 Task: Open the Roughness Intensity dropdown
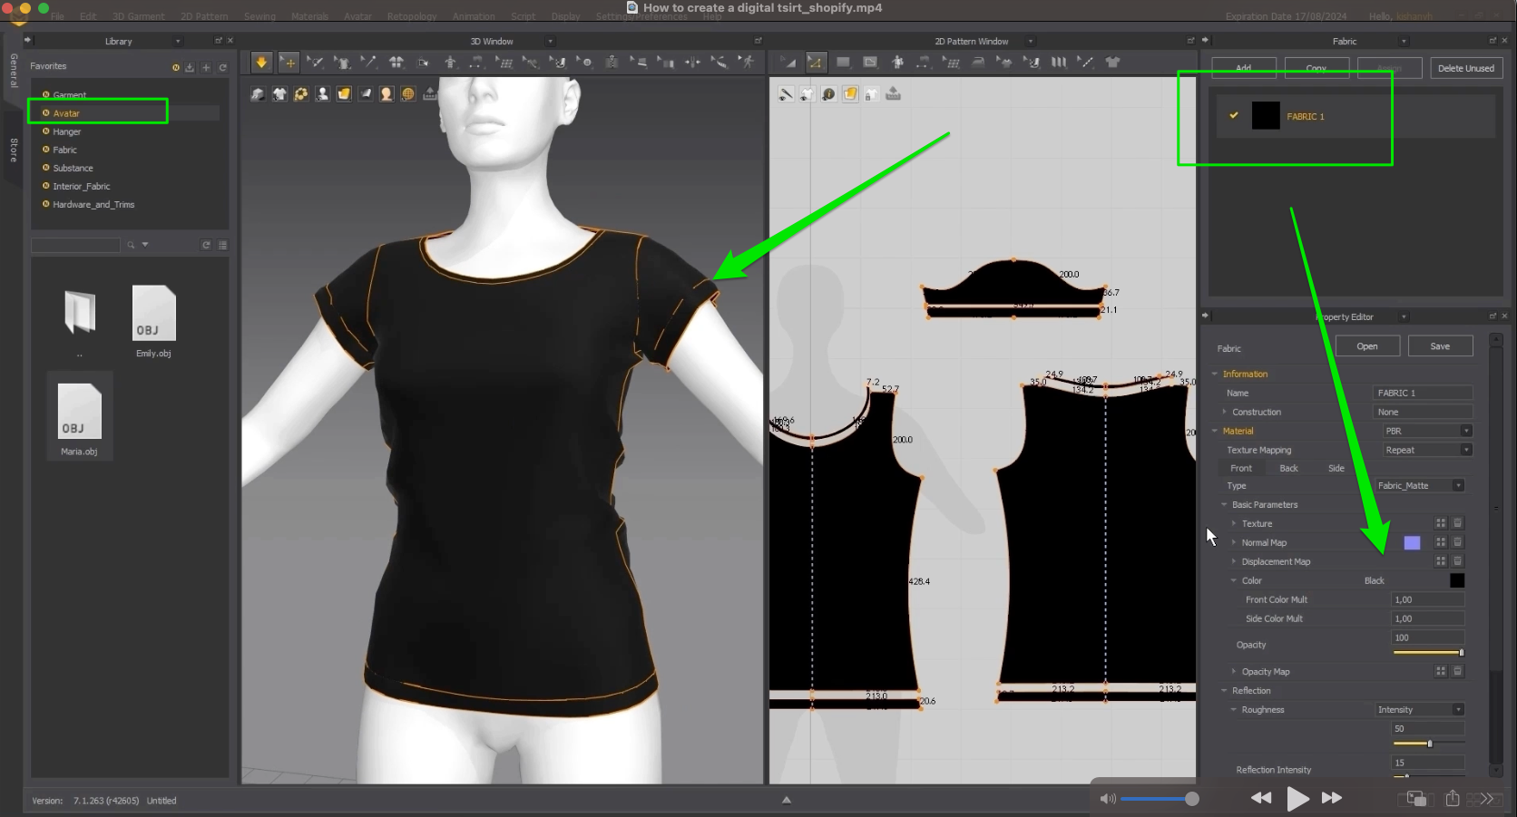pyautogui.click(x=1420, y=710)
